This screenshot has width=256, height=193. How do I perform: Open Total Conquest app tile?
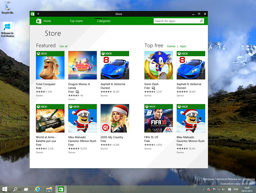coord(50,65)
